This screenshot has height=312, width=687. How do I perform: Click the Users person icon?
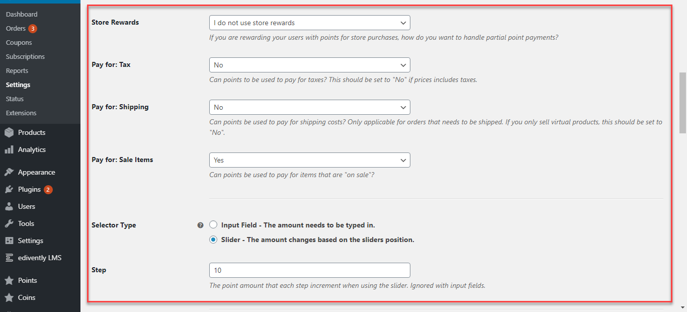coord(9,206)
